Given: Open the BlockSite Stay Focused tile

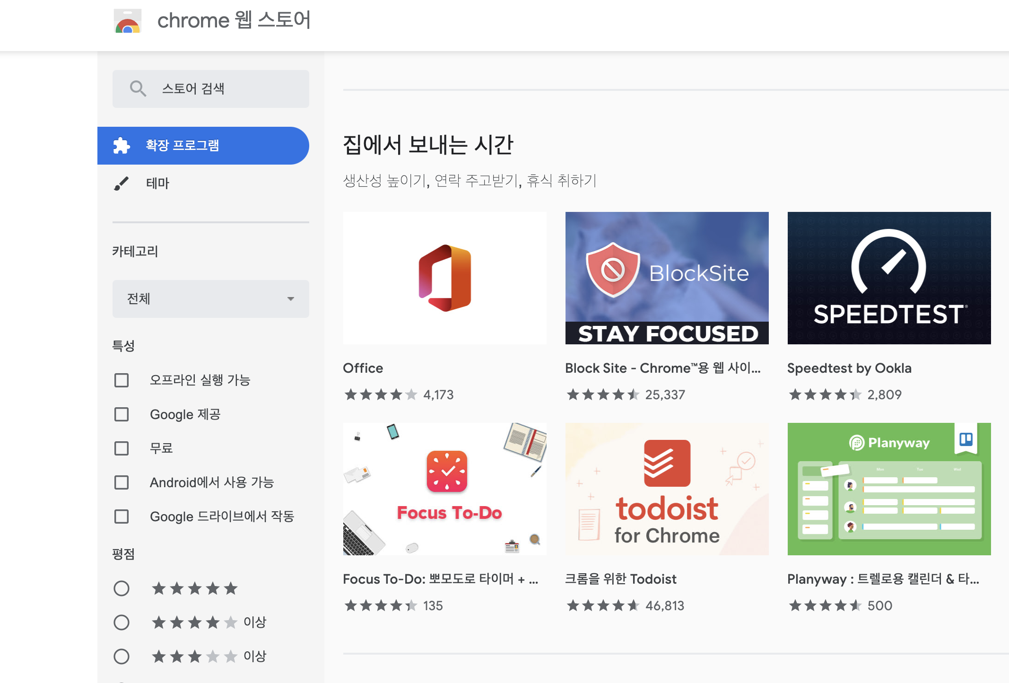Looking at the screenshot, I should 667,278.
